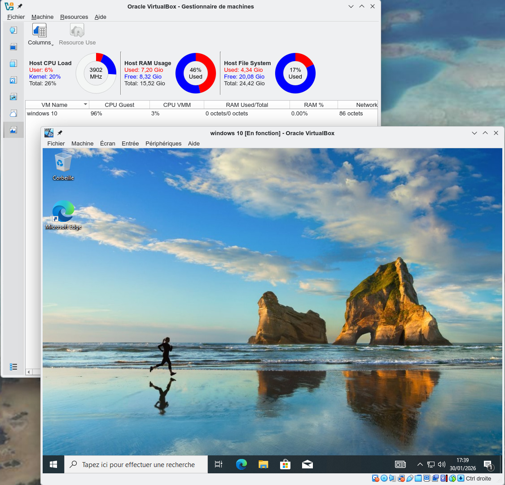505x485 pixels.
Task: Click the shared folders status bar icon
Action: click(418, 478)
